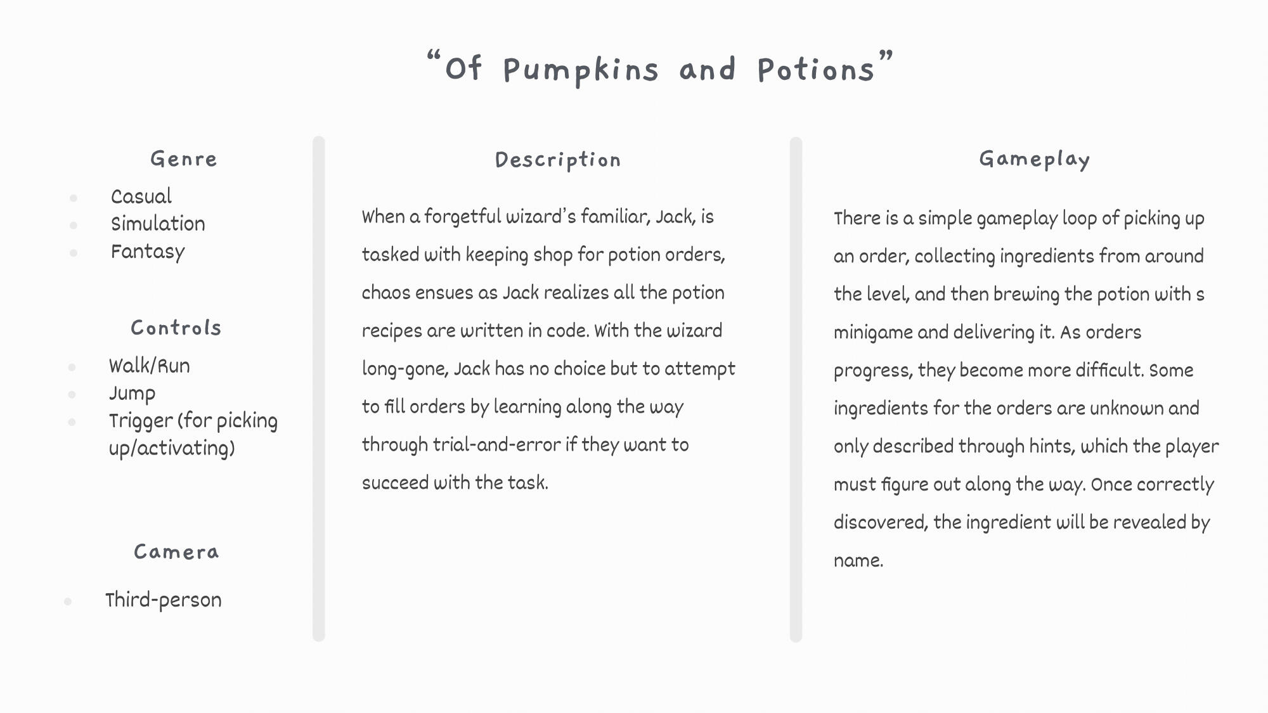The height and width of the screenshot is (713, 1268).
Task: Select the Gameplay heading
Action: [1035, 159]
